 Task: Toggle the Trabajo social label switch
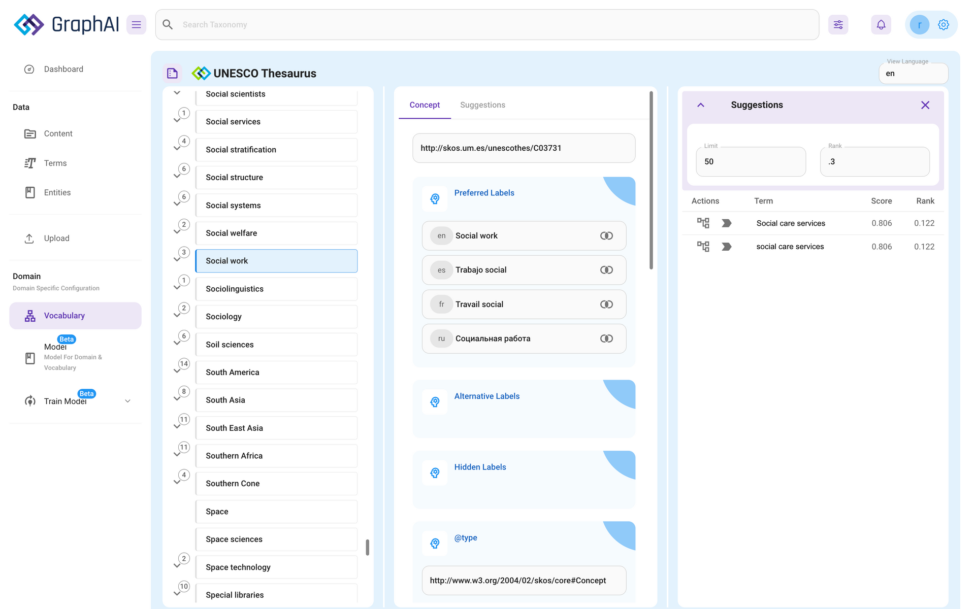(606, 270)
